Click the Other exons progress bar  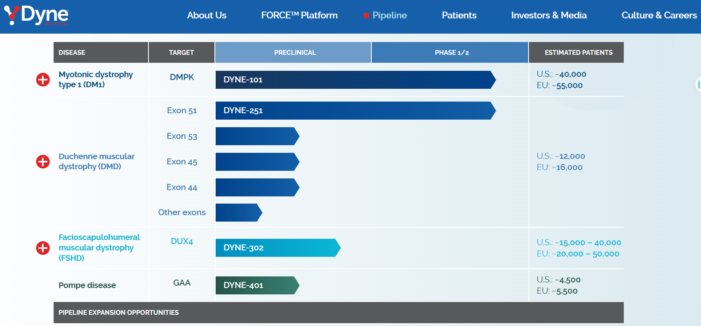(x=239, y=212)
